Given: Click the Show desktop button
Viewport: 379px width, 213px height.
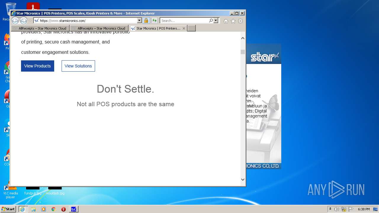Looking at the screenshot, I should click(375, 209).
